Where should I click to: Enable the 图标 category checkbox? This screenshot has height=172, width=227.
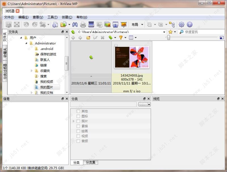point(78,116)
